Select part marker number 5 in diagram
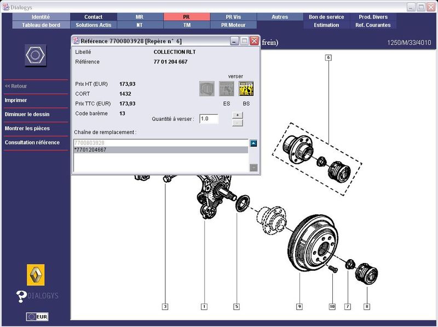The image size is (438, 327). tap(237, 307)
